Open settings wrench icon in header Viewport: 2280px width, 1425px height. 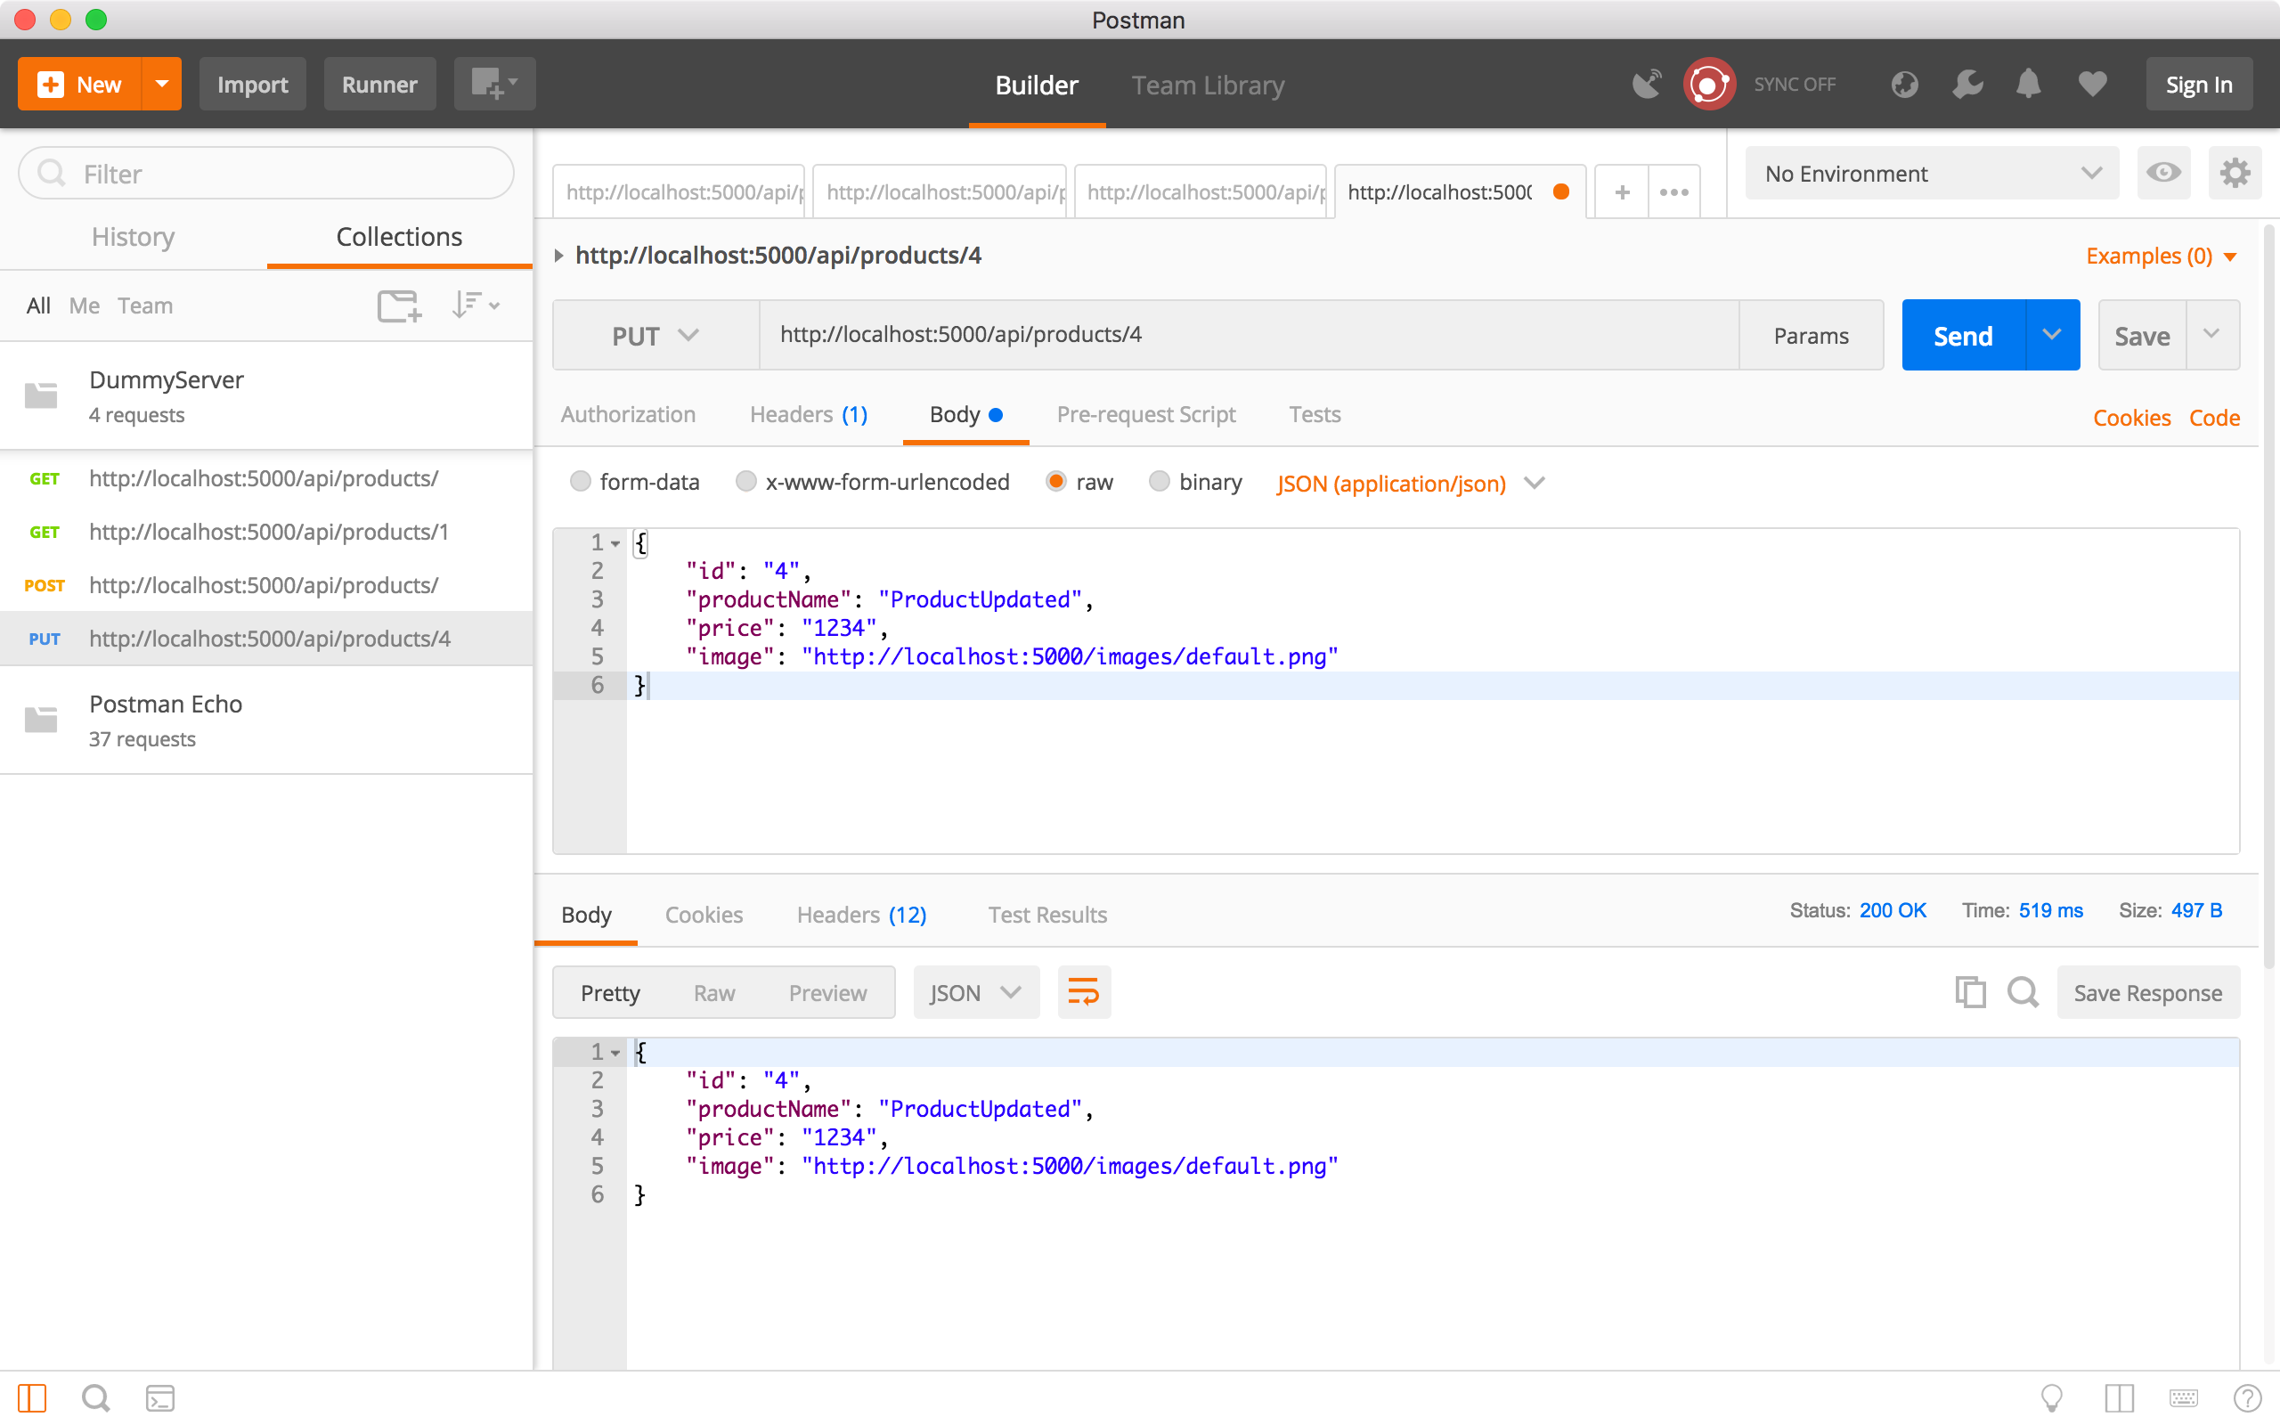(x=1967, y=84)
